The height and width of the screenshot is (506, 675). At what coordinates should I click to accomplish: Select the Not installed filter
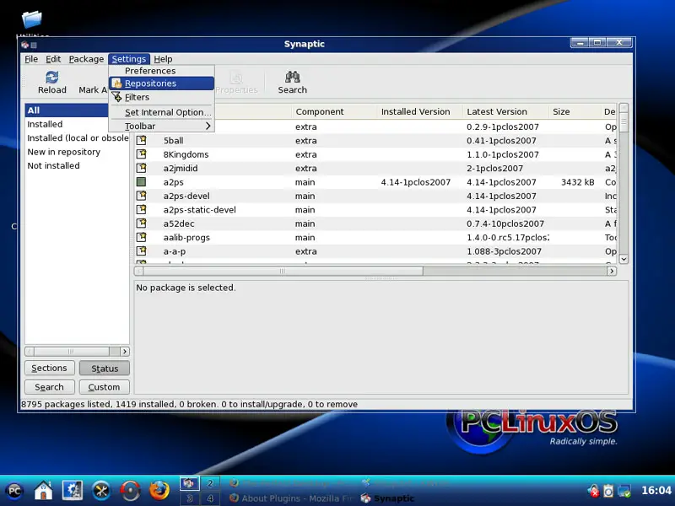point(53,165)
